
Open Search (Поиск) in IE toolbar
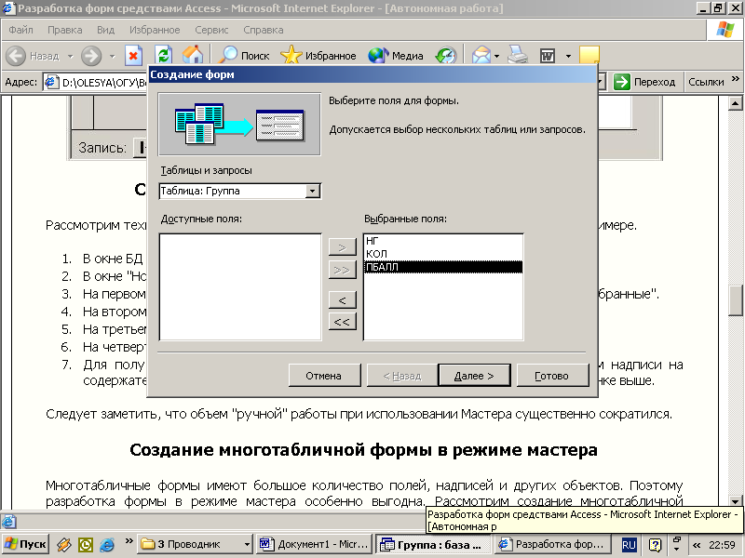coord(244,56)
